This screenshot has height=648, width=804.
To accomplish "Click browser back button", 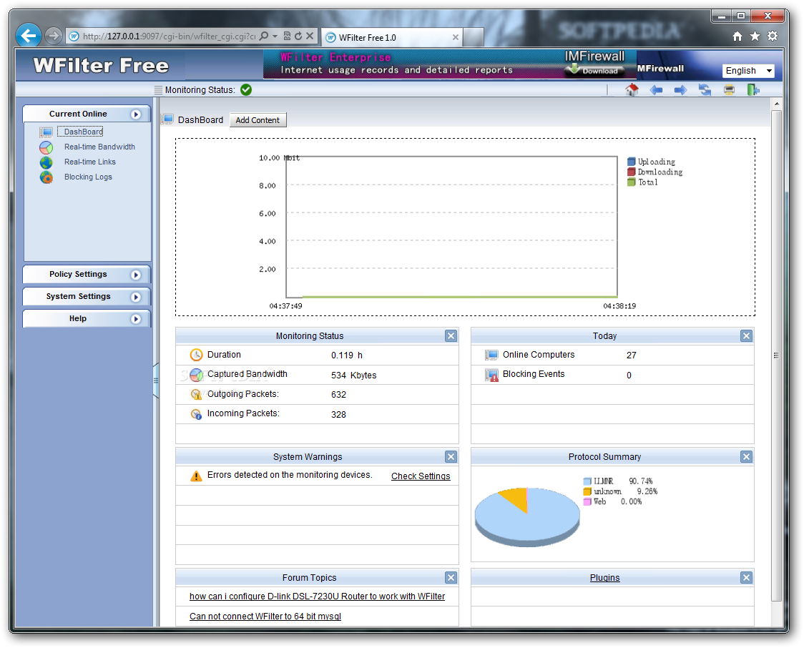I will coord(29,36).
